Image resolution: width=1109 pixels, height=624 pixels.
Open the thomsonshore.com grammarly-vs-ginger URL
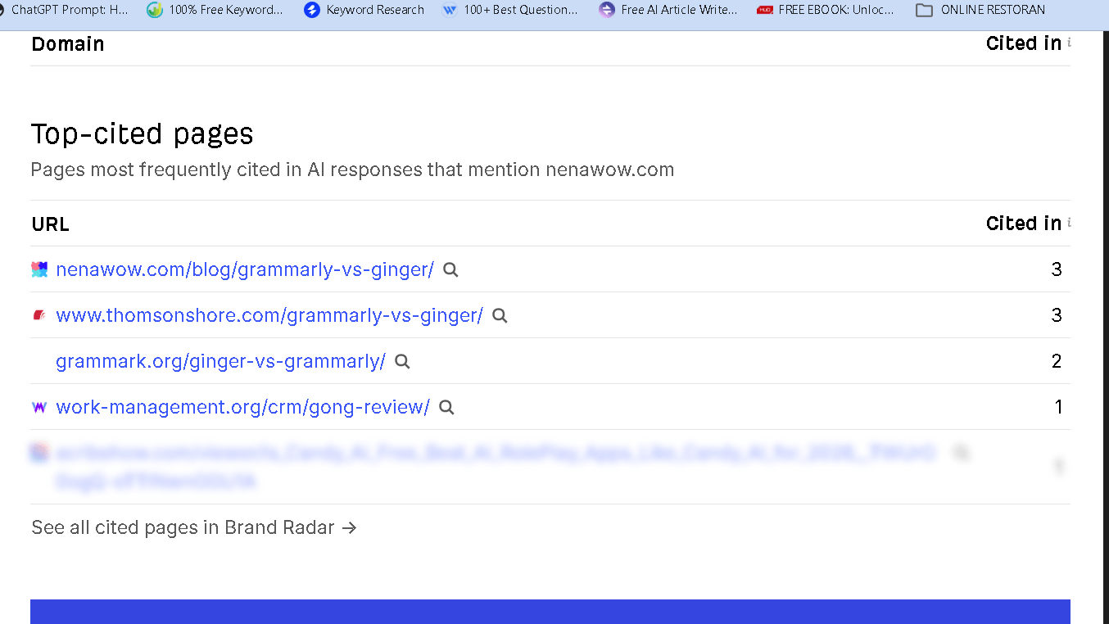coord(269,315)
